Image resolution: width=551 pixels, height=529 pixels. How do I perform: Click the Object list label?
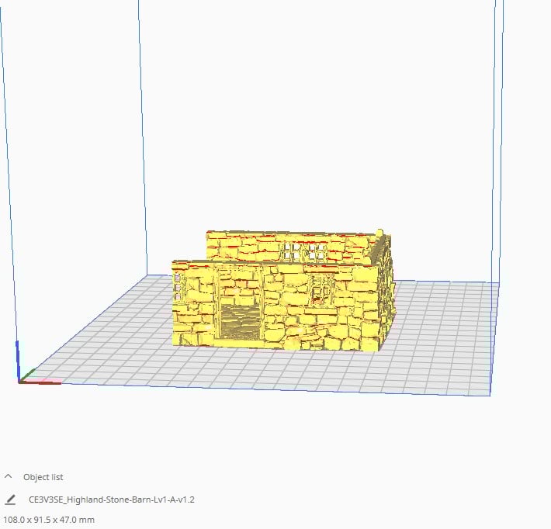pyautogui.click(x=43, y=477)
